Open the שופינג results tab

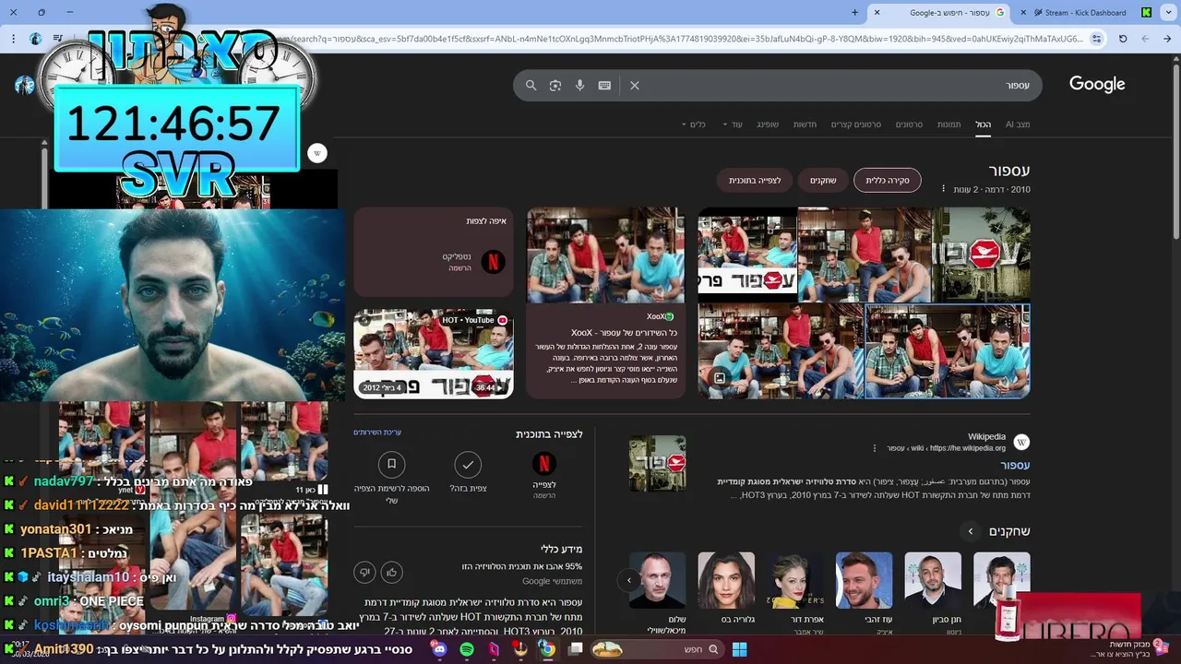coord(768,125)
